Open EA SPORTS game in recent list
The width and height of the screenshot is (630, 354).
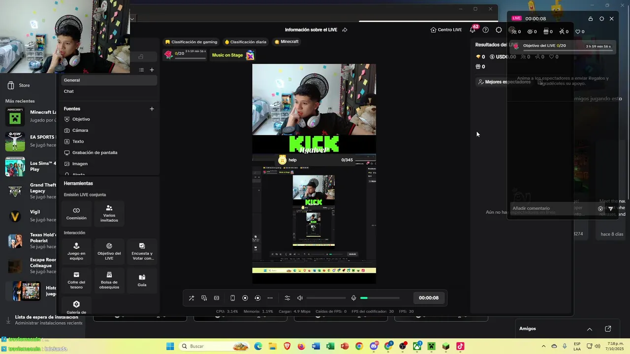pyautogui.click(x=30, y=141)
